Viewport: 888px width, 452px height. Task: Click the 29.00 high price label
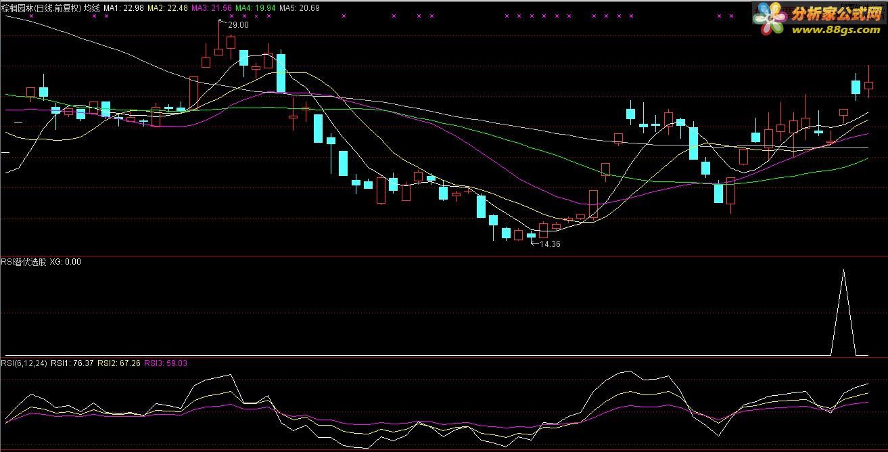239,24
